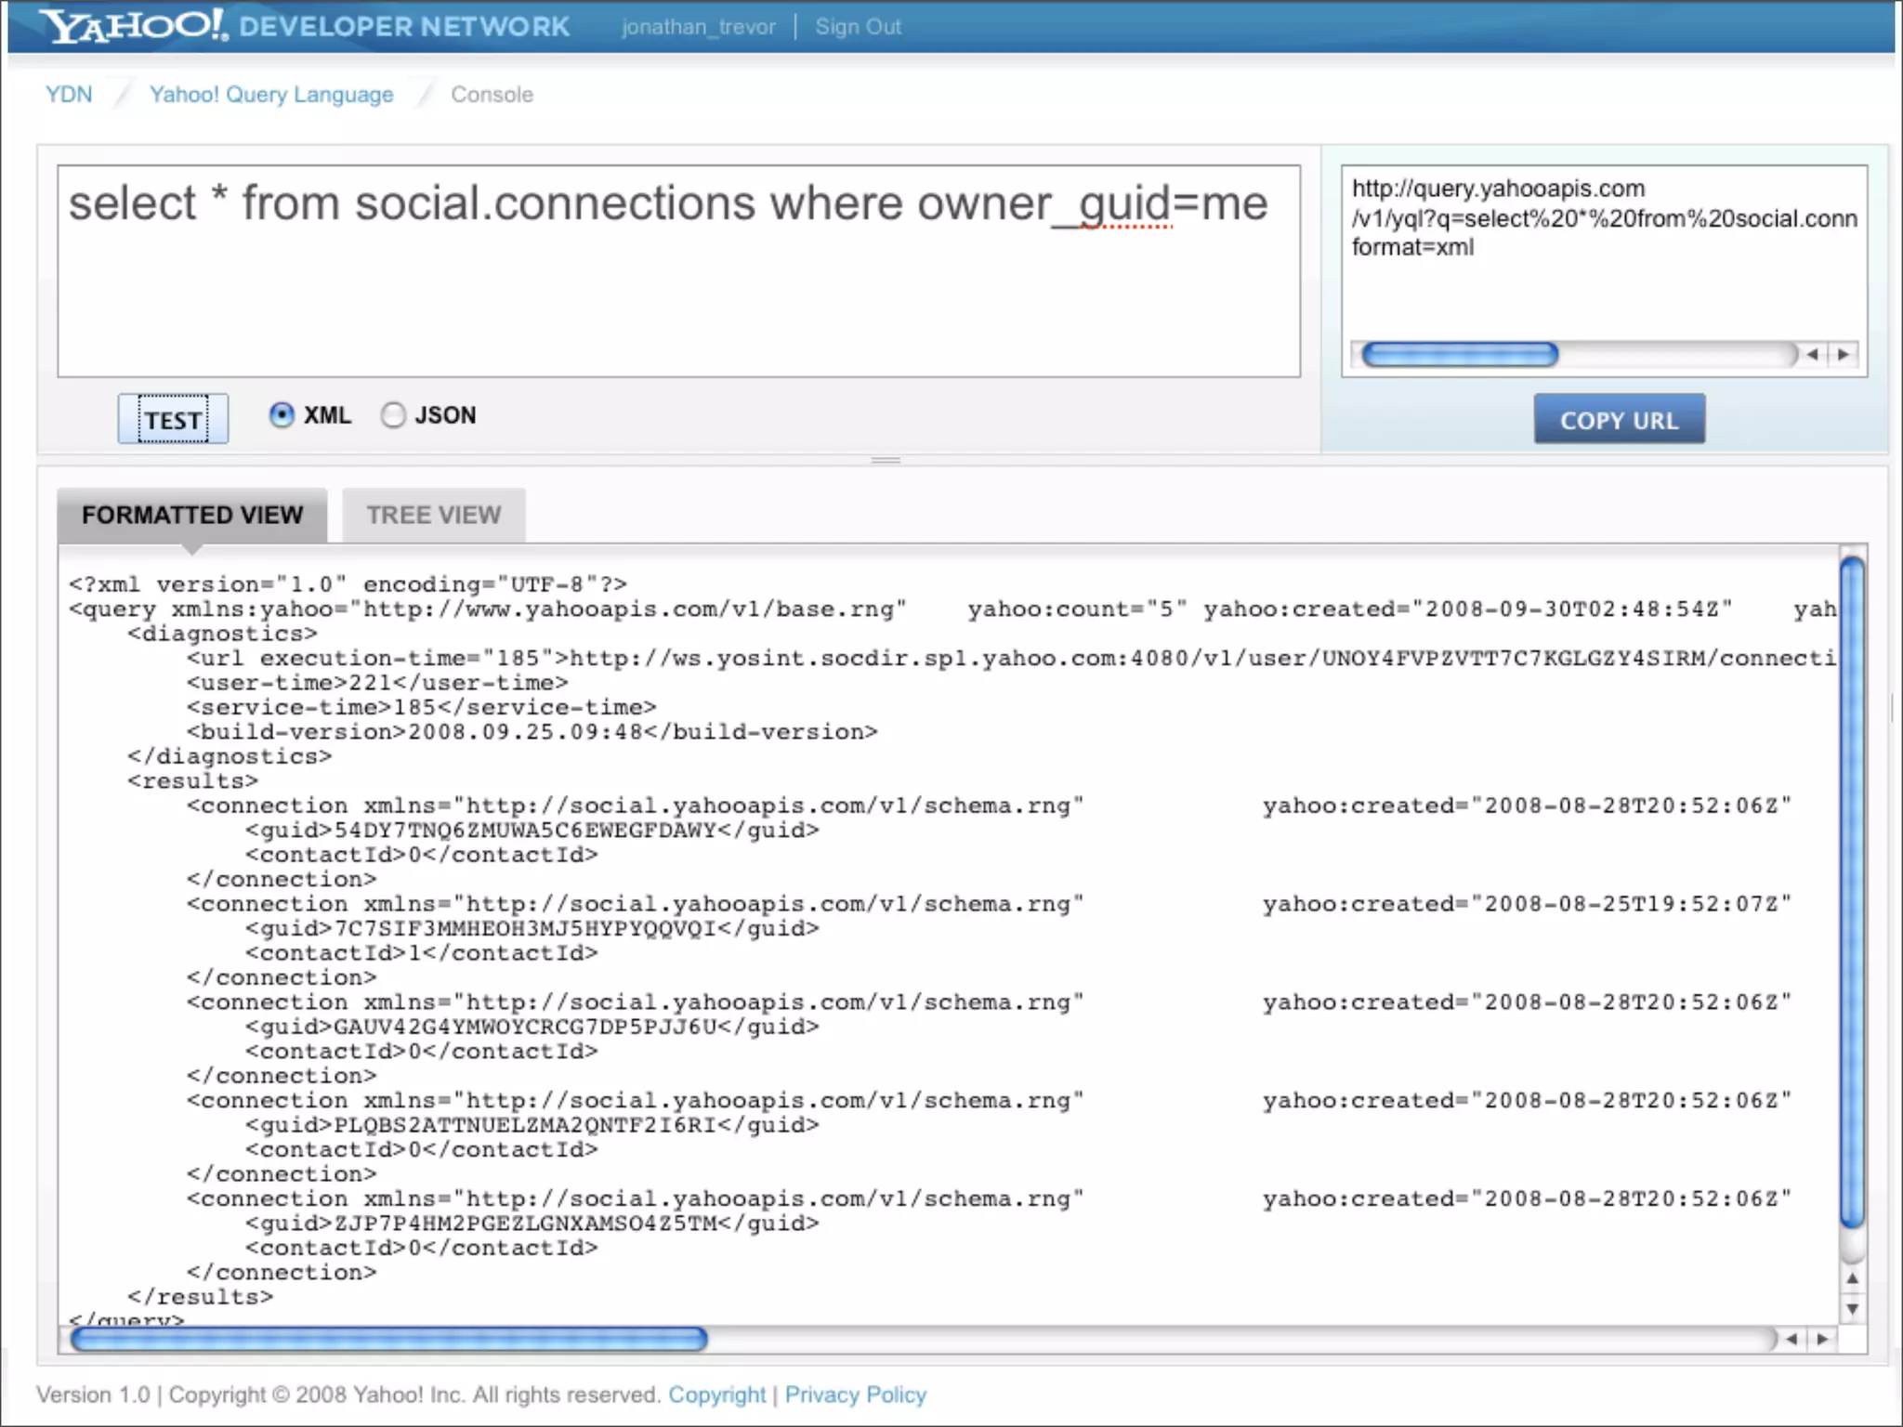Click the Yahoo! Developer Network logo
This screenshot has height=1427, width=1903.
[306, 25]
